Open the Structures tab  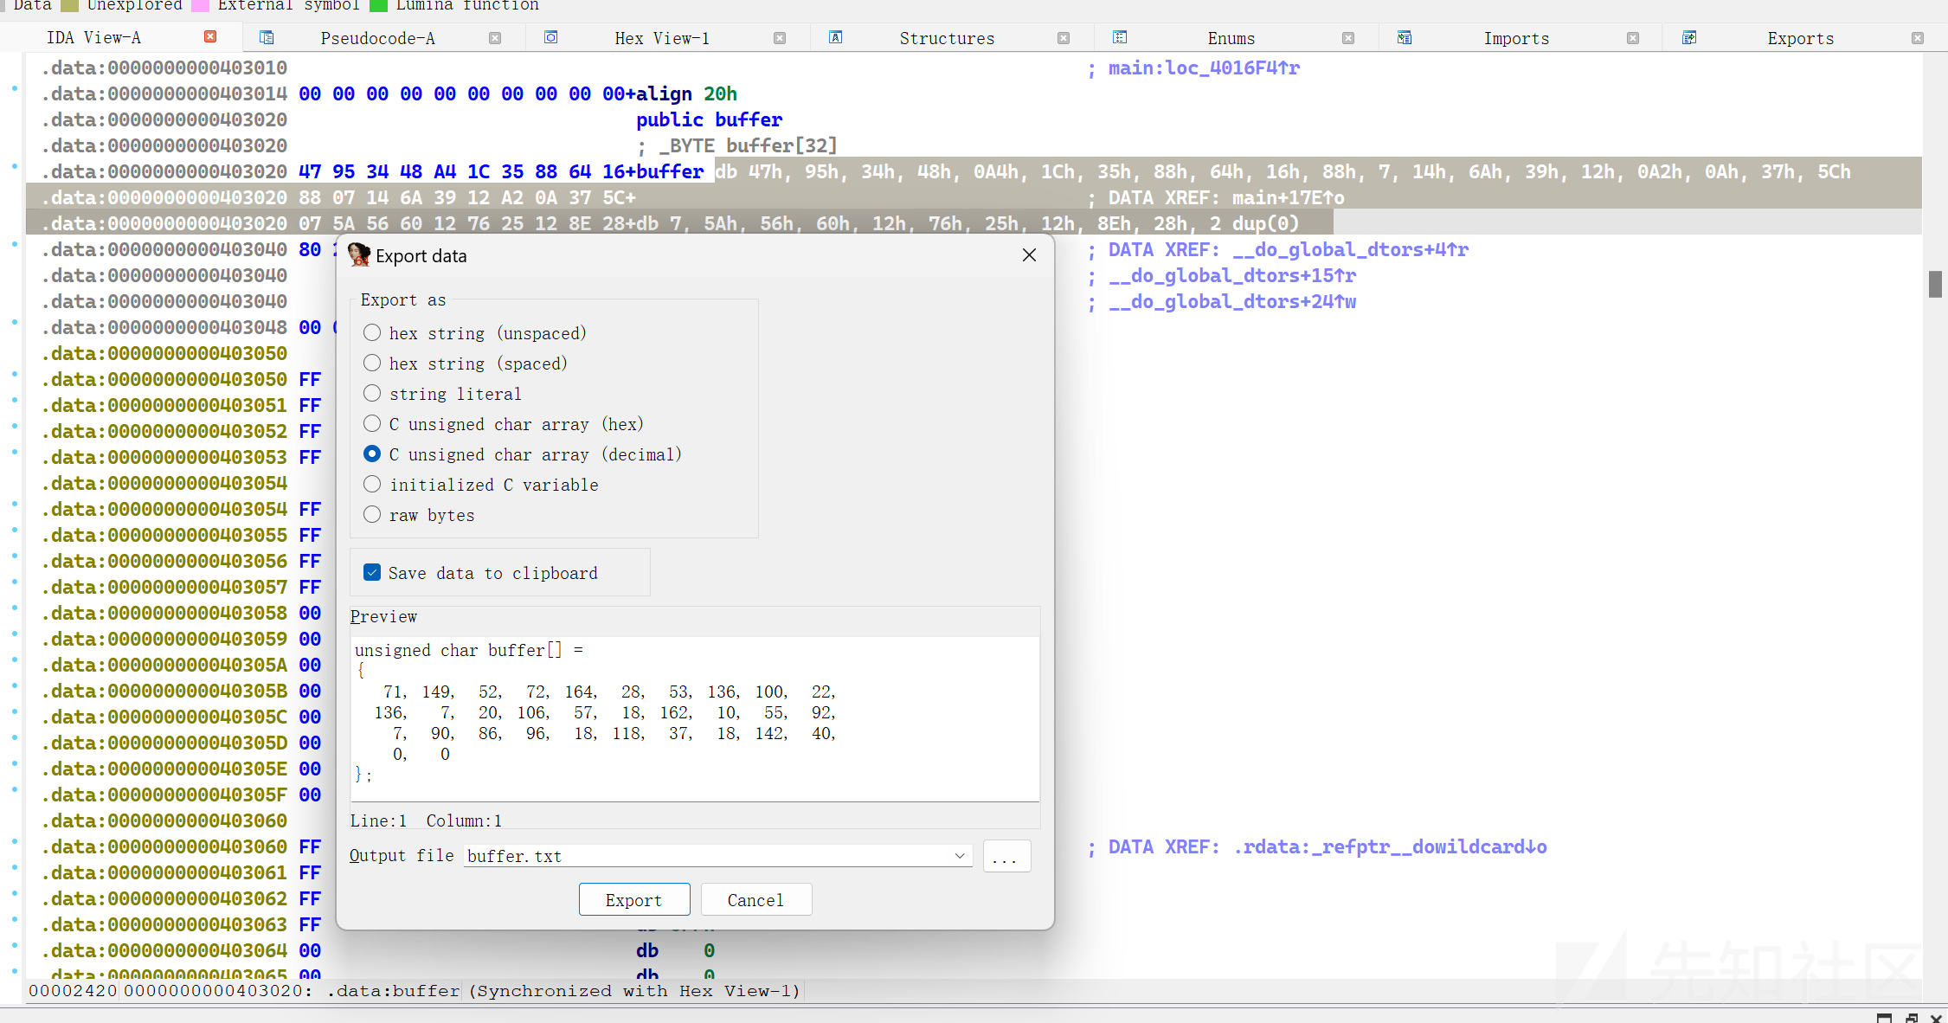coord(947,38)
